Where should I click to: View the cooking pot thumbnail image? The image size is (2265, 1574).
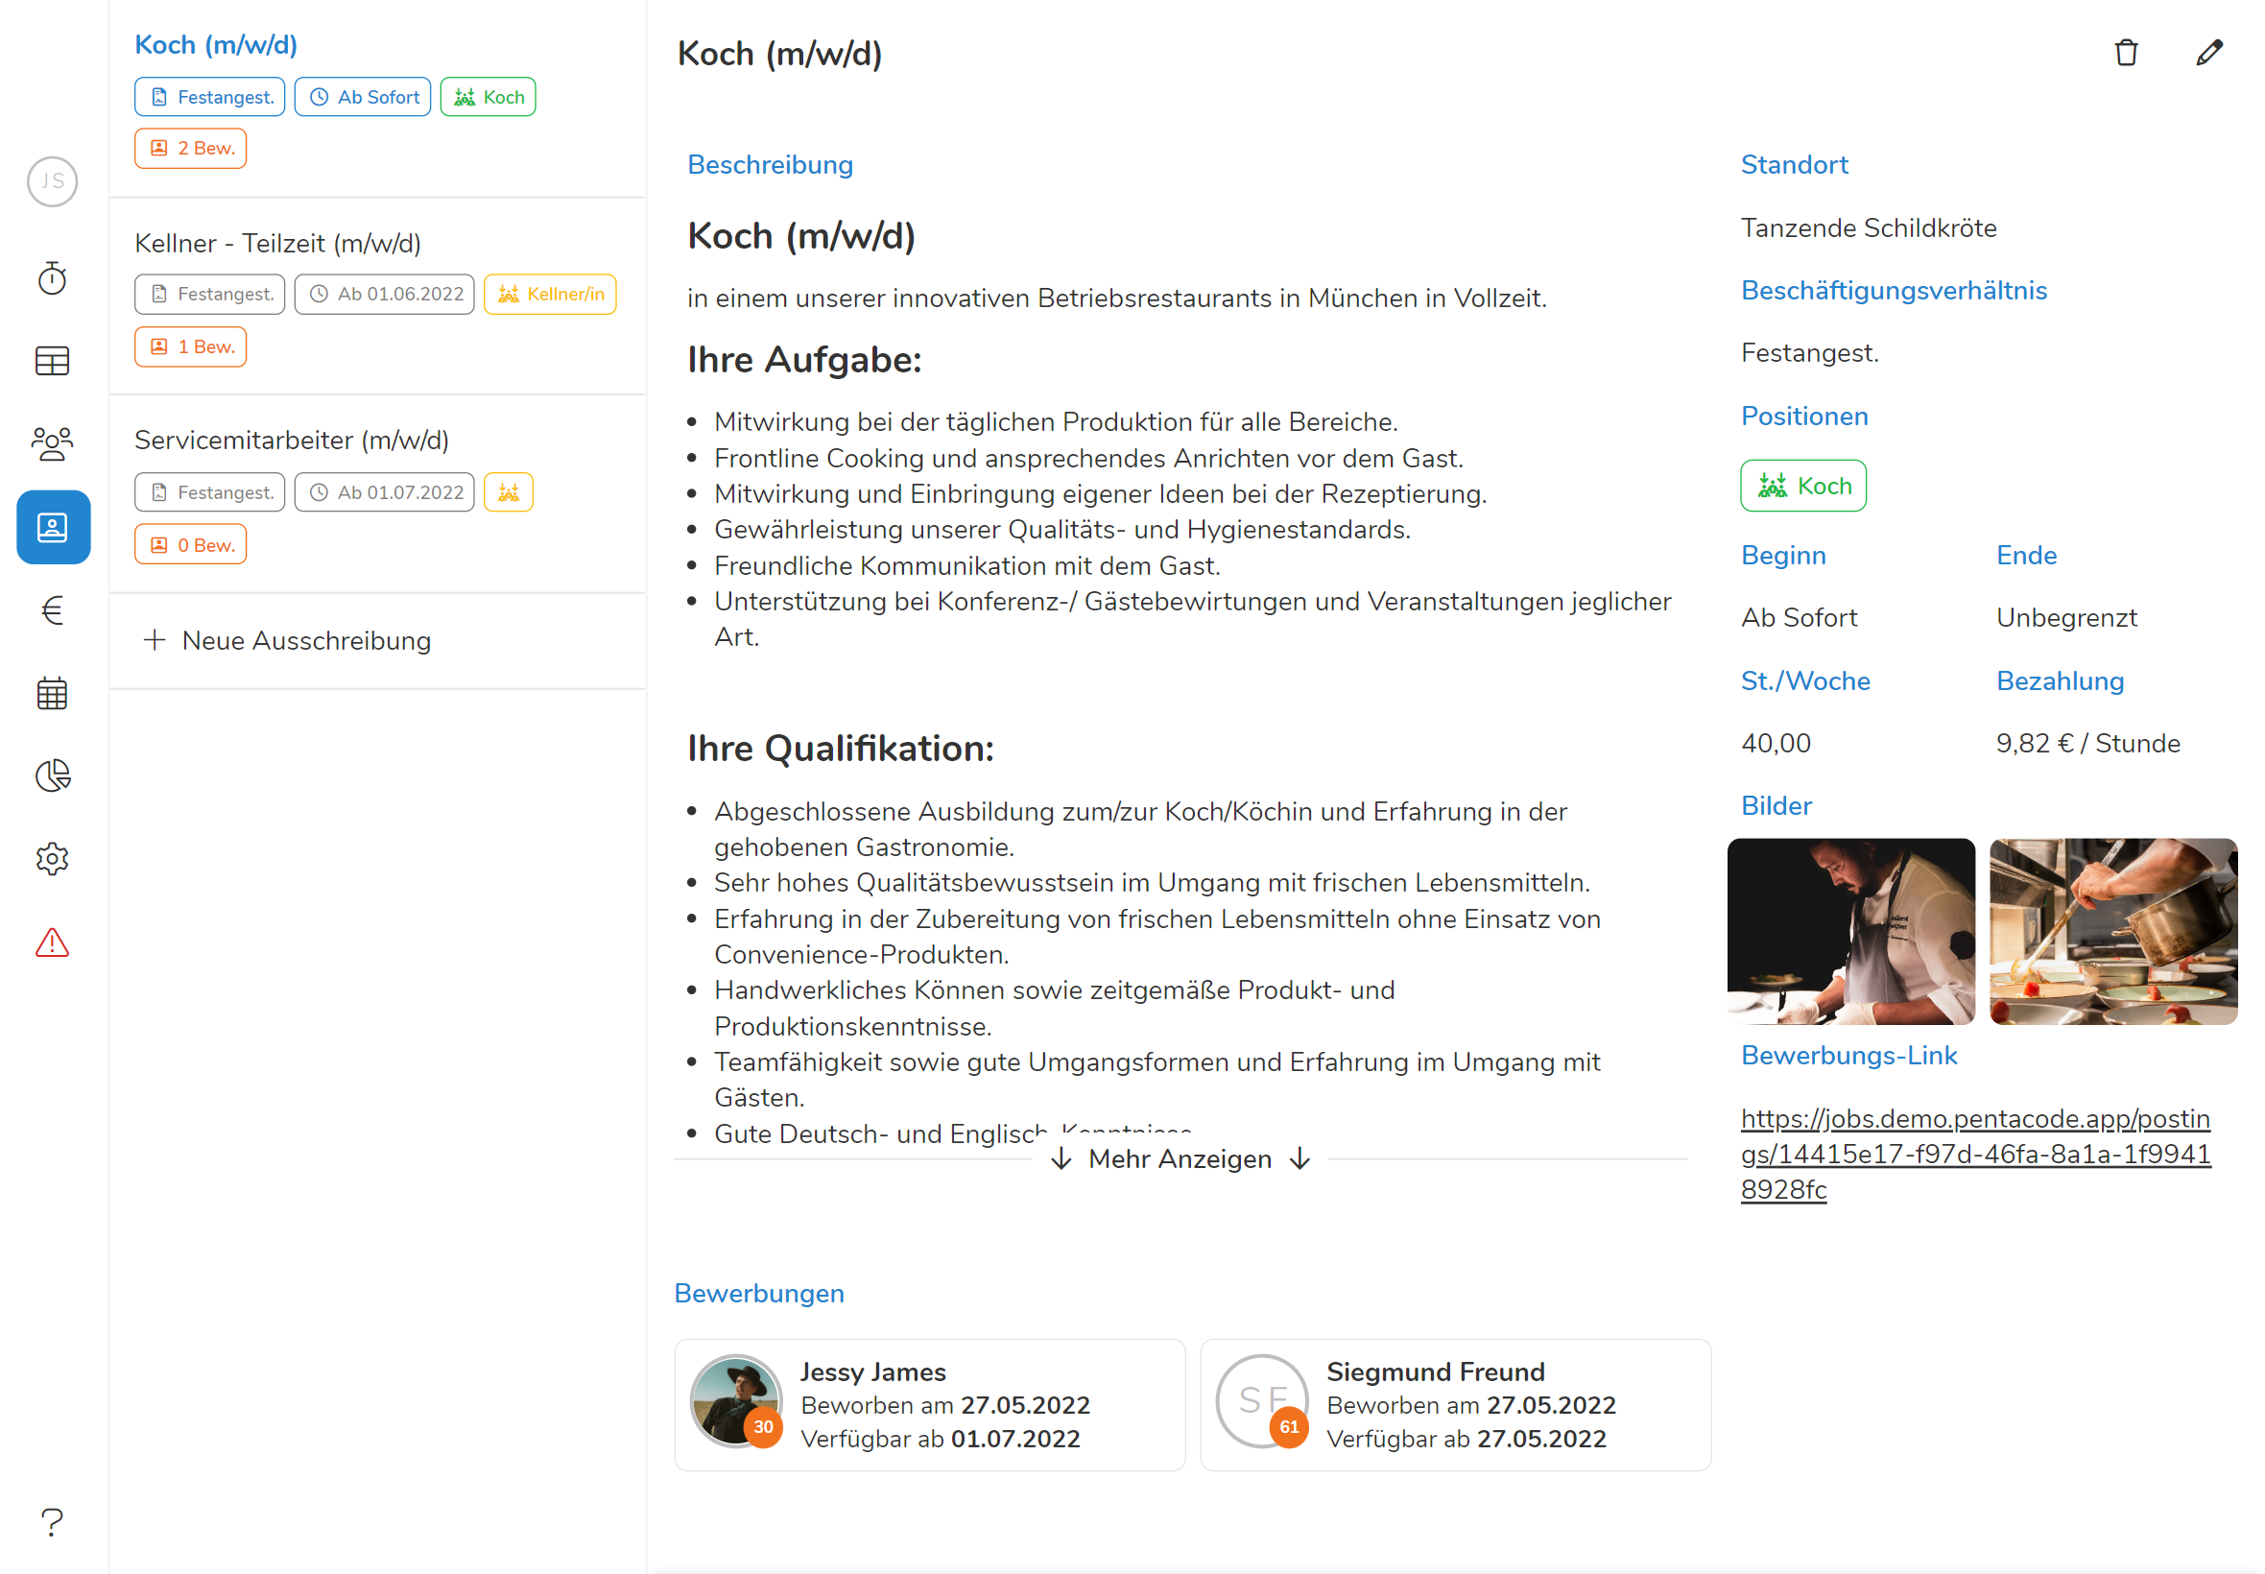(2112, 931)
